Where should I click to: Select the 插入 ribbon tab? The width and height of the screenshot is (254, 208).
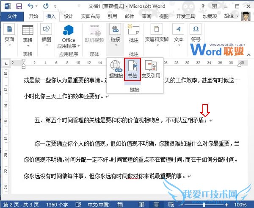coord(51,17)
